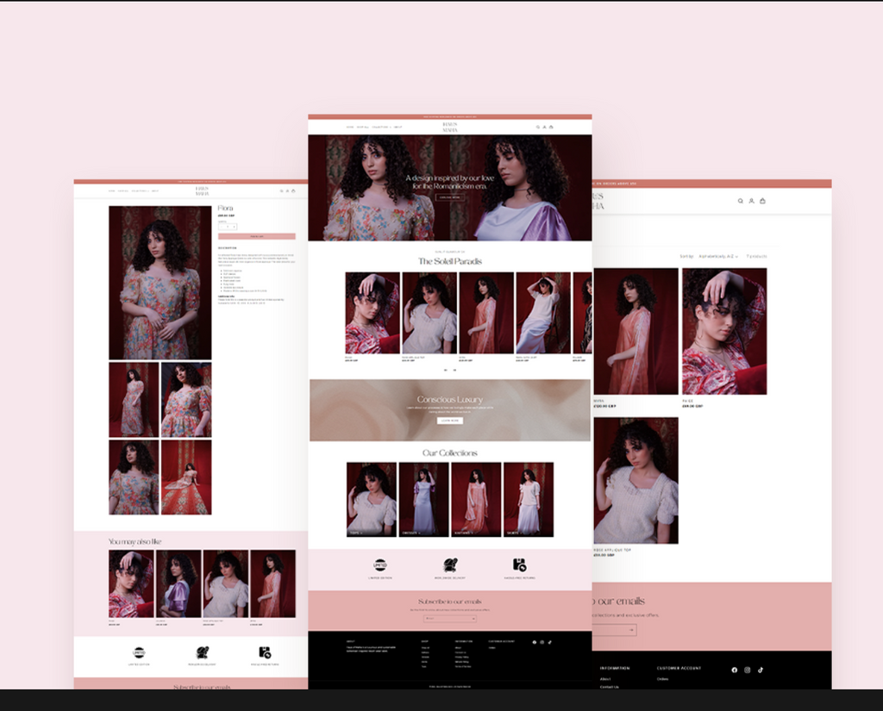
Task: Click the Instagram icon in the right footer
Action: (x=748, y=670)
